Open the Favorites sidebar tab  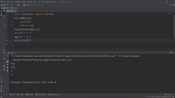click(x=1, y=88)
